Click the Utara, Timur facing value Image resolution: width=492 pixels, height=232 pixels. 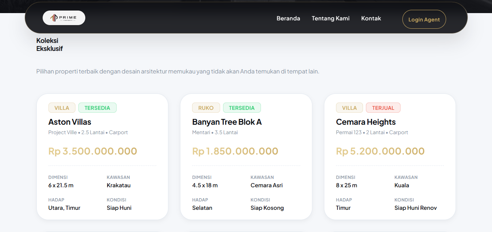(64, 208)
